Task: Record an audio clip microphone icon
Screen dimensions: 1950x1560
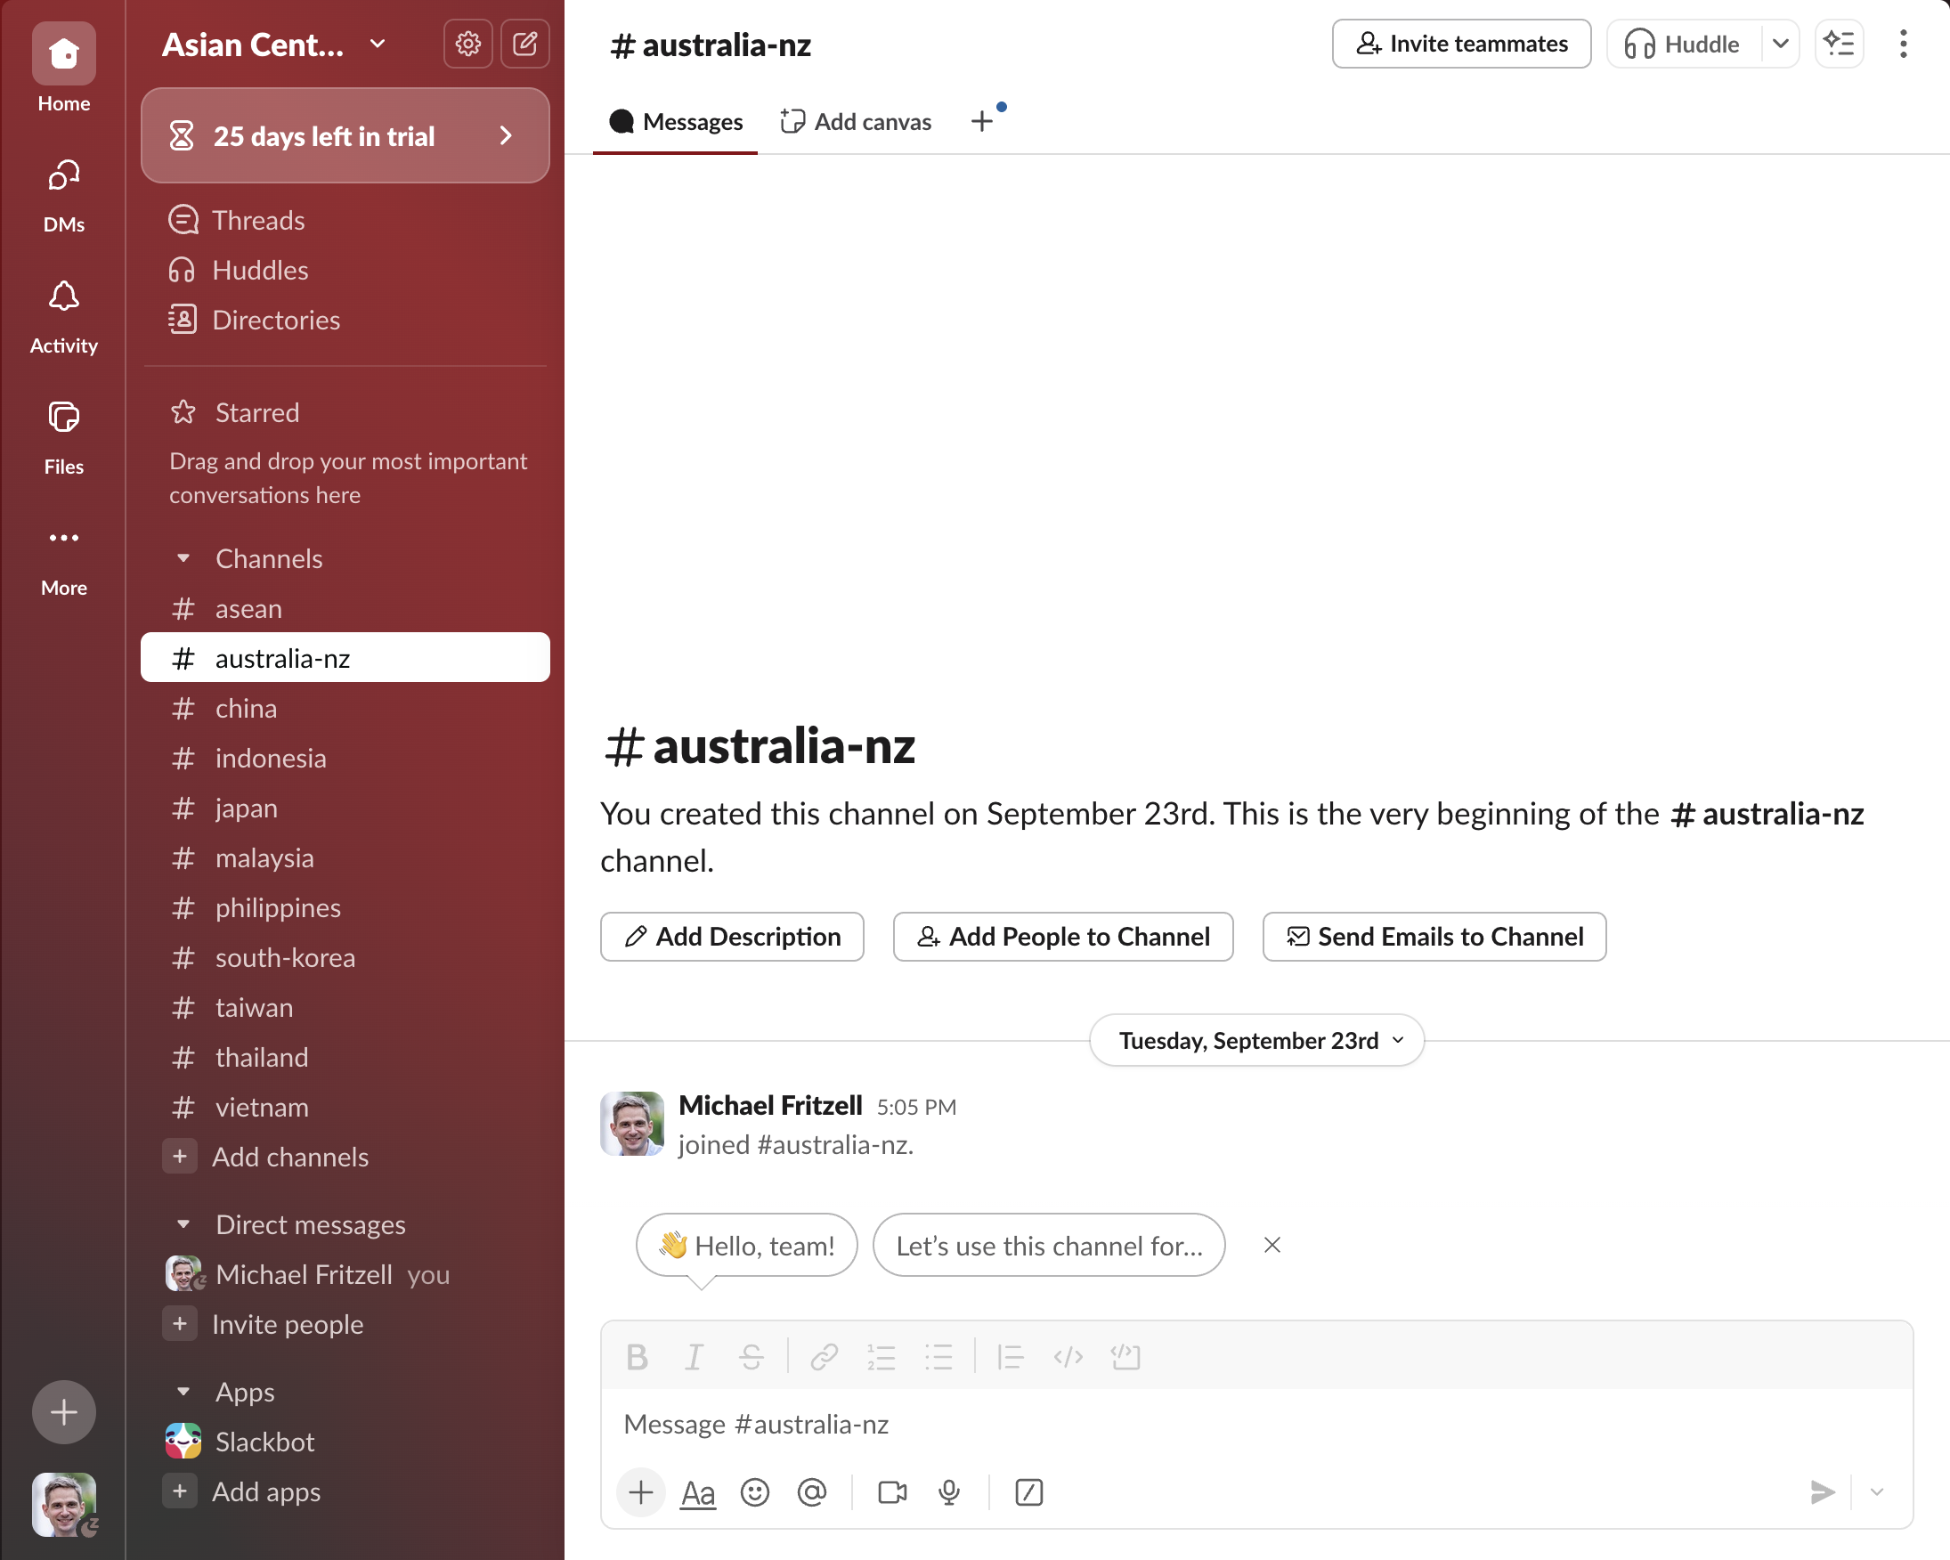Action: (x=949, y=1492)
